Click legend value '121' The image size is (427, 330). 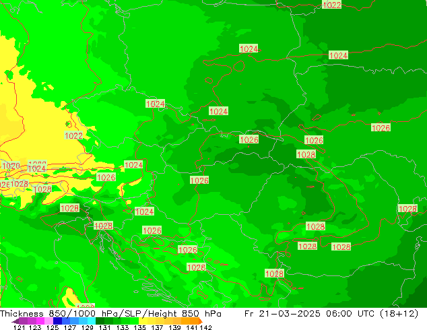point(19,327)
